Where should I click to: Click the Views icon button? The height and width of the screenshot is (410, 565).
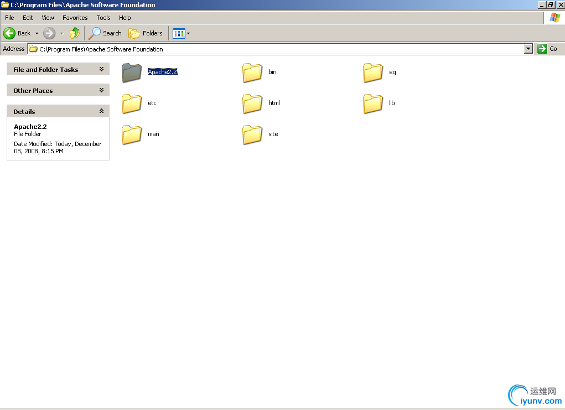pyautogui.click(x=179, y=34)
